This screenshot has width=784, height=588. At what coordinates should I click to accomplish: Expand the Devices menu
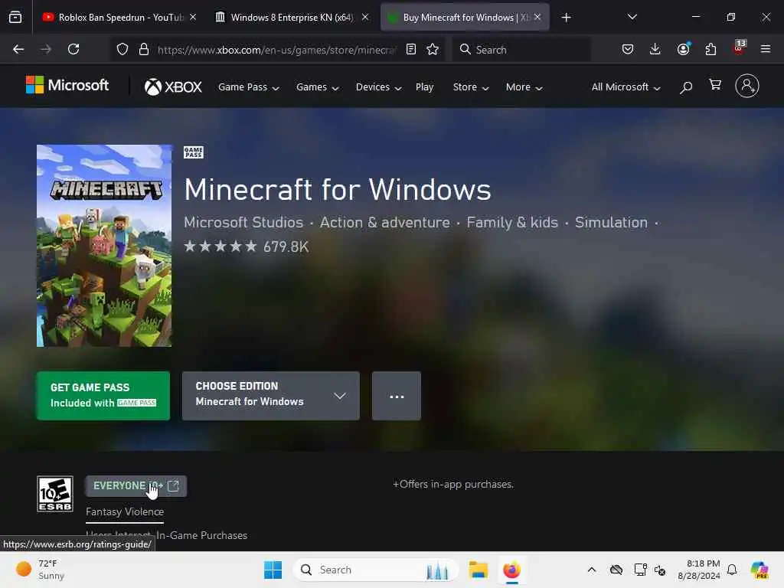pos(378,87)
